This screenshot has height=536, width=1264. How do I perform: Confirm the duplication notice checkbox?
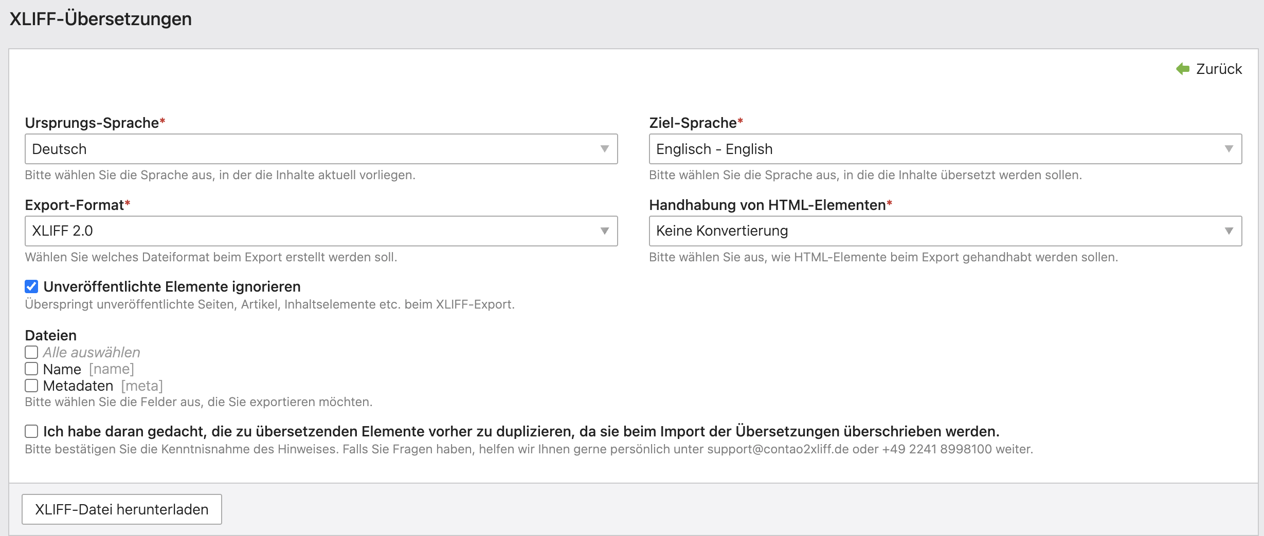point(31,431)
